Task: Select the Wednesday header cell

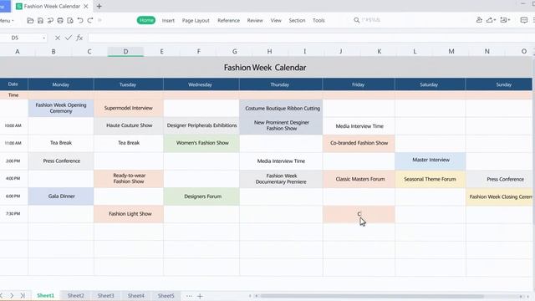Action: point(201,84)
